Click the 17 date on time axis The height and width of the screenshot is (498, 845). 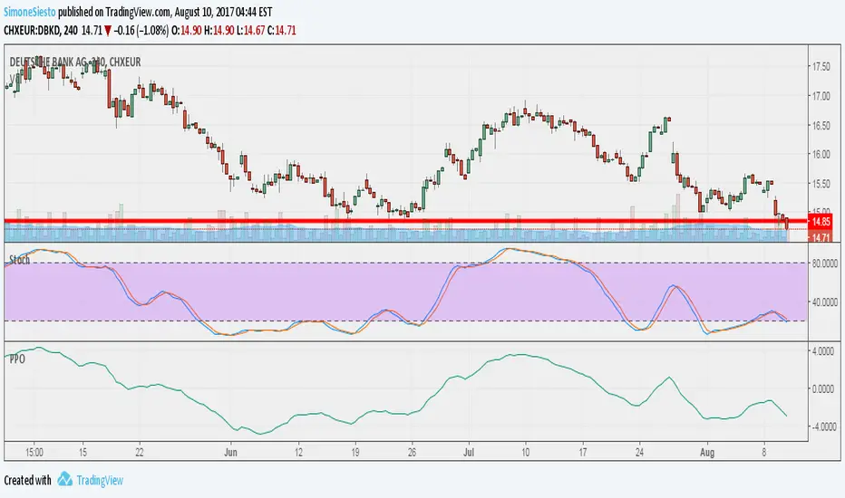(x=582, y=452)
